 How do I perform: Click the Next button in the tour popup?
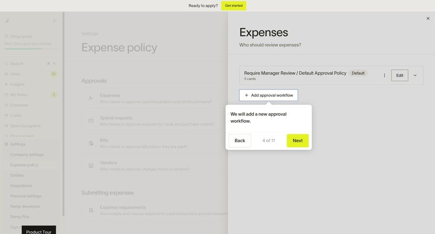(297, 141)
